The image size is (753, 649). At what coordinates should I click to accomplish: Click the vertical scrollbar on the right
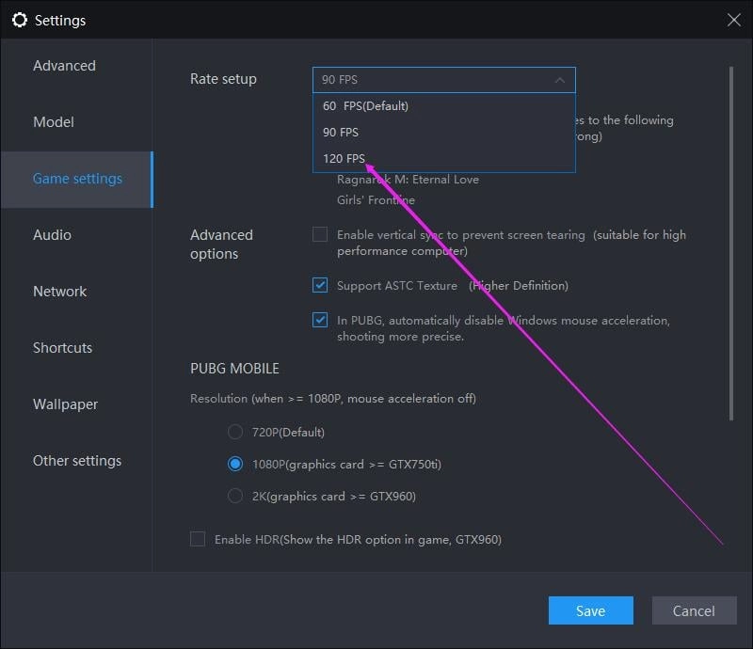coord(730,243)
